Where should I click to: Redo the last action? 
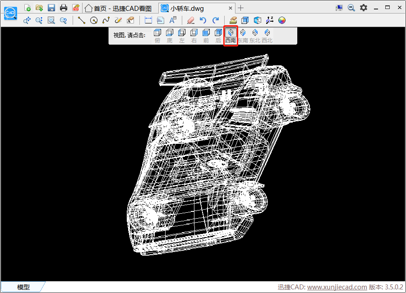[x=216, y=20]
